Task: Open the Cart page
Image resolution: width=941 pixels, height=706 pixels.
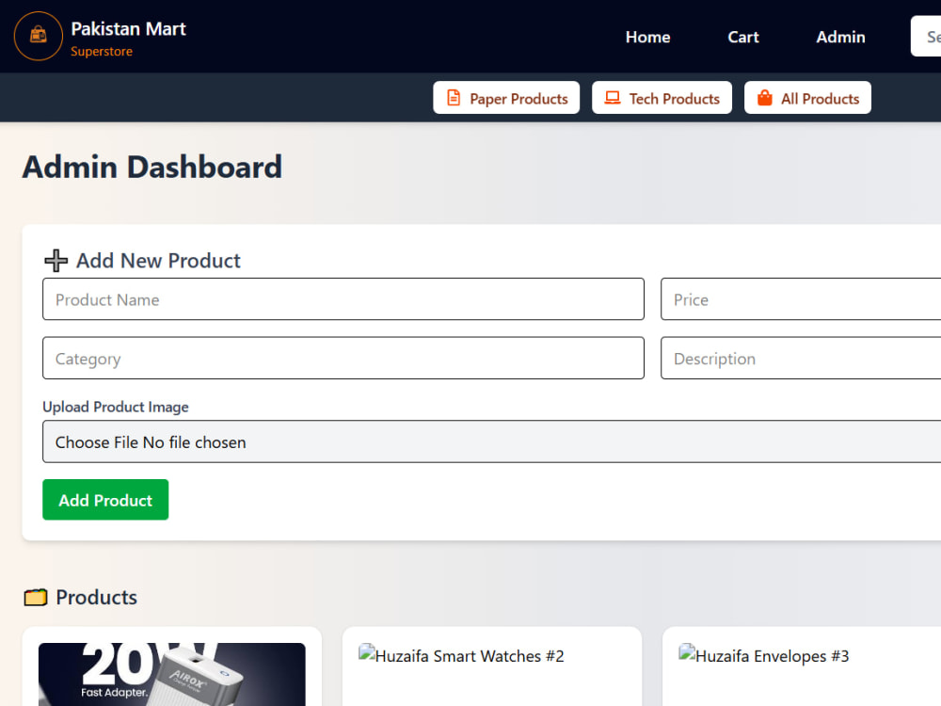Action: [x=743, y=38]
